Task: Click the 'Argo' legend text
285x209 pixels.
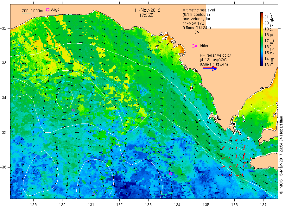Action: click(55, 9)
